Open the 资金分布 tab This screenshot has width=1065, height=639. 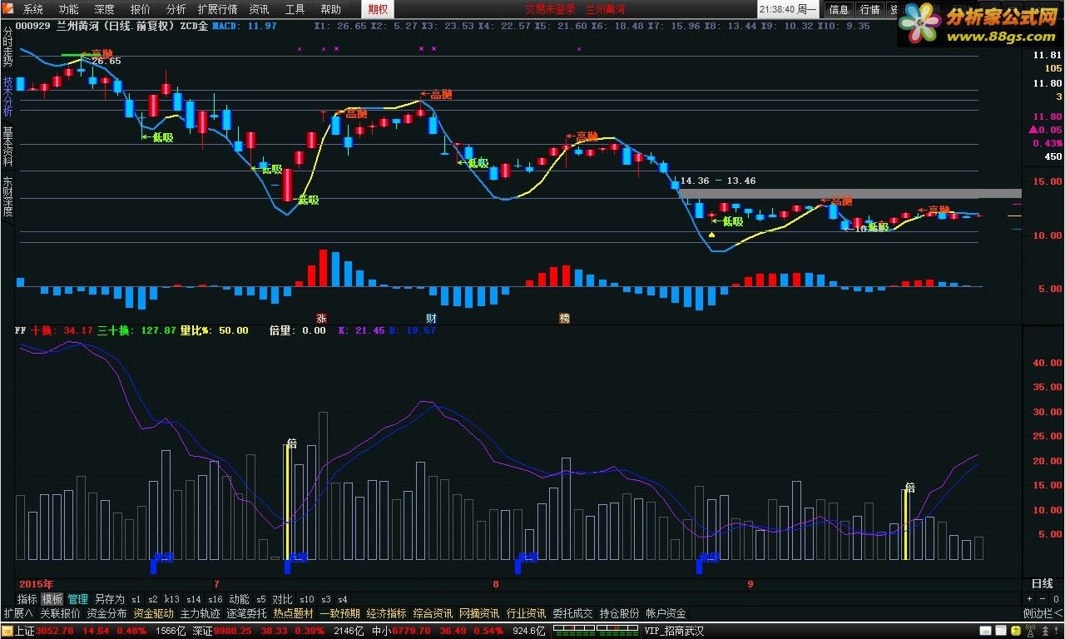[x=106, y=613]
